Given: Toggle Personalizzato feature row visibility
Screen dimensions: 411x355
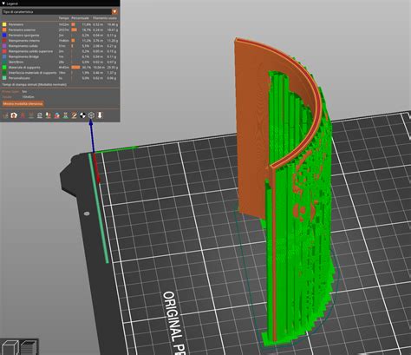Looking at the screenshot, I should tap(60, 78).
